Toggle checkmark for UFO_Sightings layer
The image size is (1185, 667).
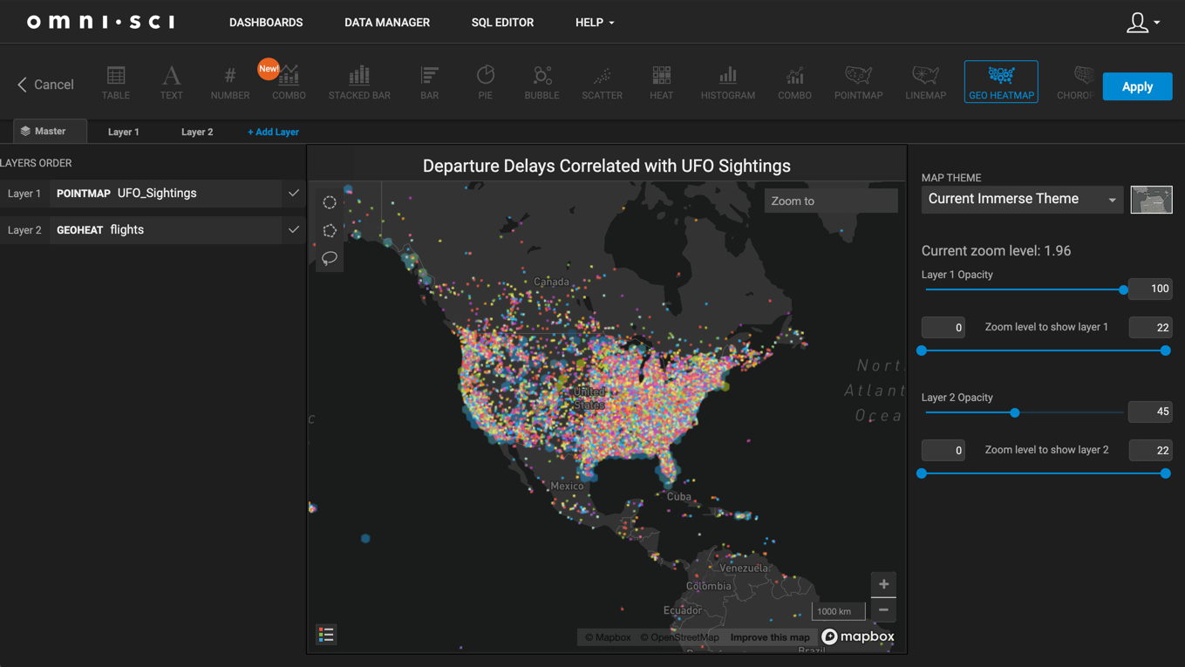(294, 194)
